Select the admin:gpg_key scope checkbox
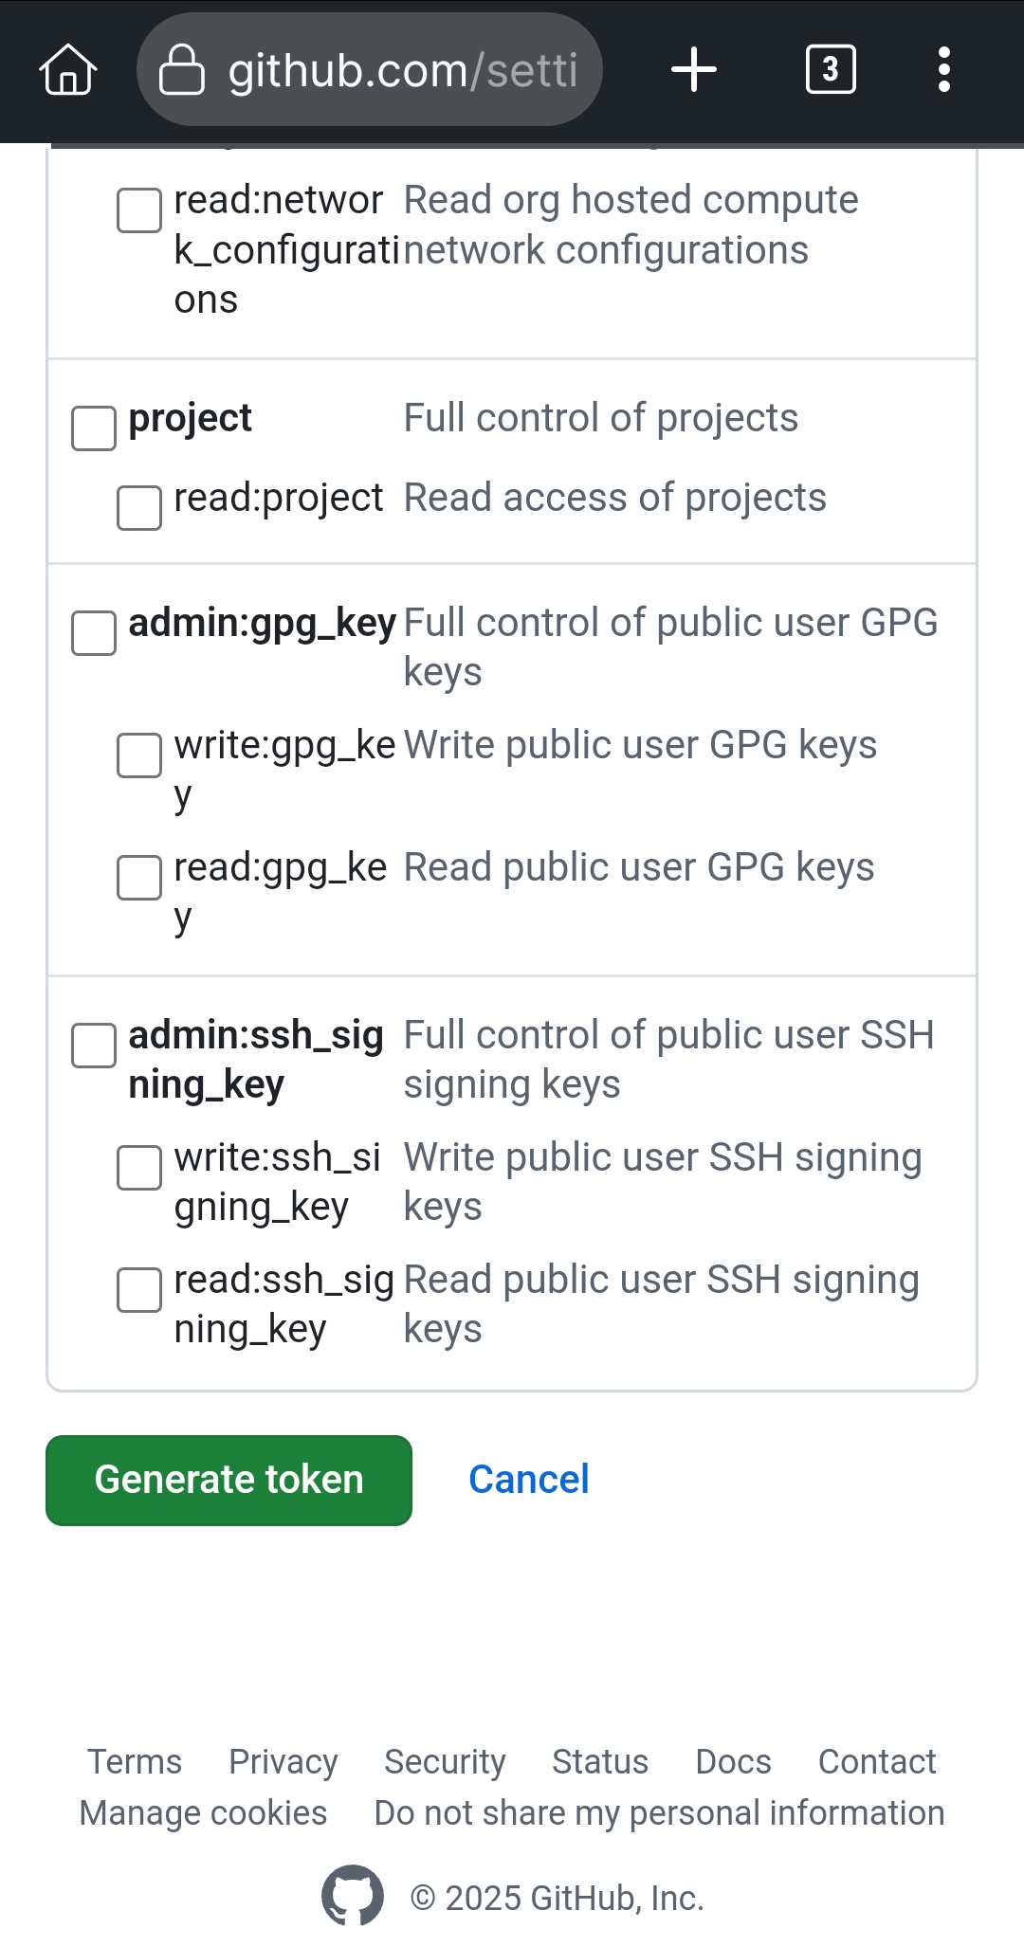Image resolution: width=1024 pixels, height=1947 pixels. pyautogui.click(x=94, y=633)
